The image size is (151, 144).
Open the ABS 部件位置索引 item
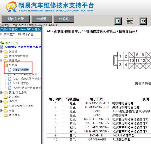click(x=25, y=74)
